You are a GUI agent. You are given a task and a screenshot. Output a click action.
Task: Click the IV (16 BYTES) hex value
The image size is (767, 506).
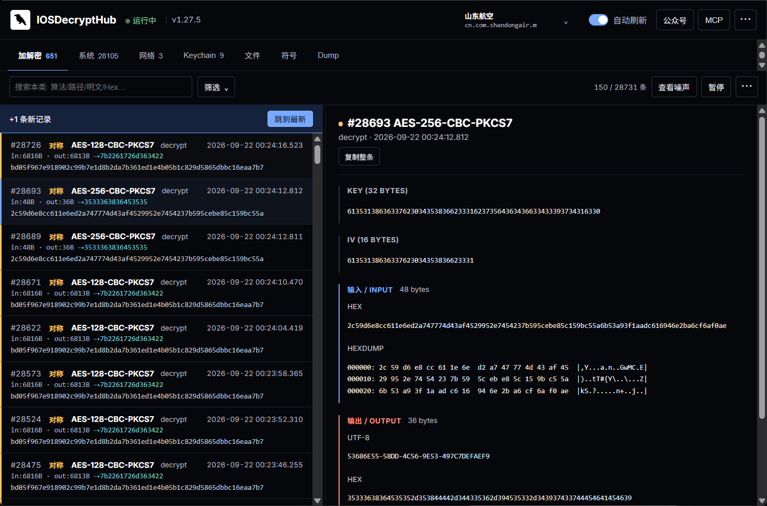[x=410, y=260]
